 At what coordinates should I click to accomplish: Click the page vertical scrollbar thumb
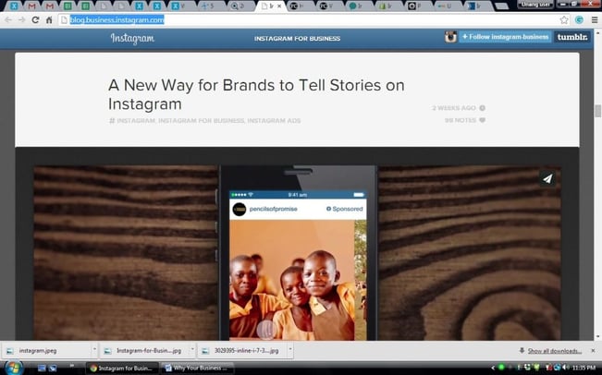point(596,111)
